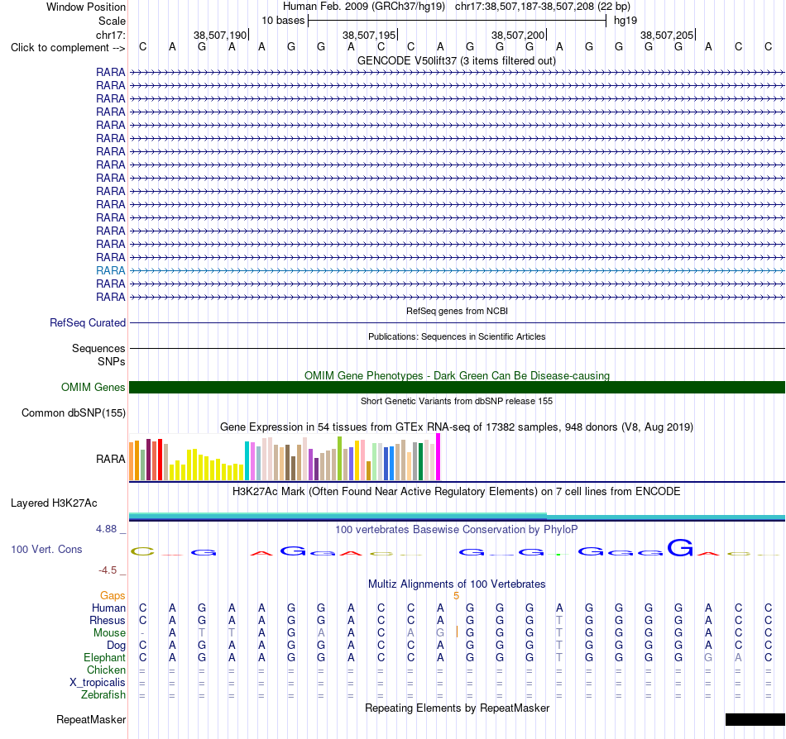Open the 'GENCODE V50lift37 (3 items filtered out)' track title

pos(456,60)
